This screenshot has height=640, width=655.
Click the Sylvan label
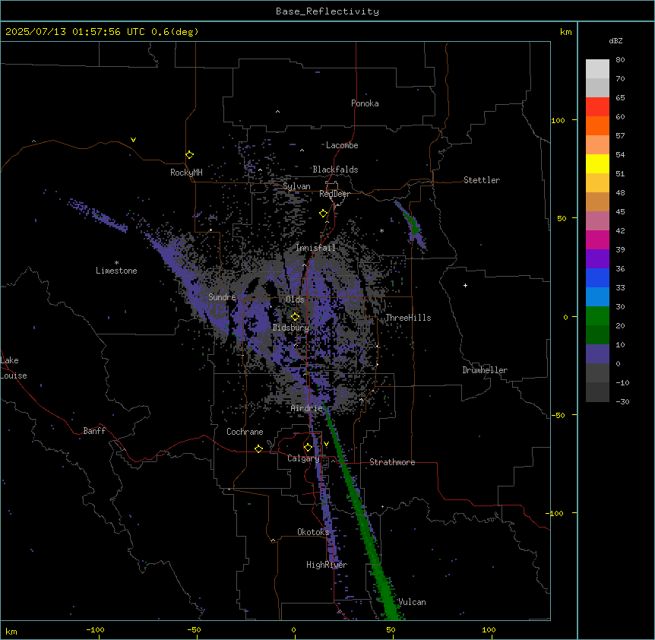(296, 186)
